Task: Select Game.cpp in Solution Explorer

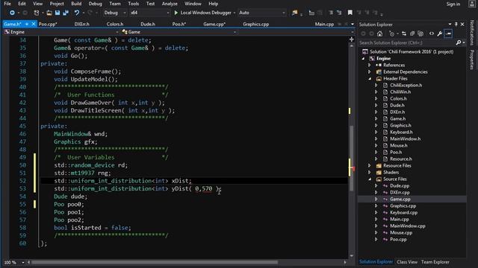Action: tap(400, 200)
